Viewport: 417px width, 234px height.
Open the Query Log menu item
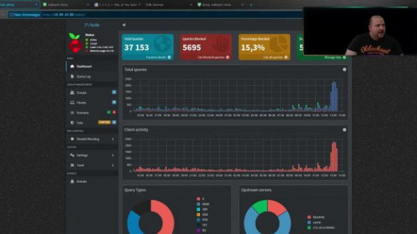[x=92, y=77]
